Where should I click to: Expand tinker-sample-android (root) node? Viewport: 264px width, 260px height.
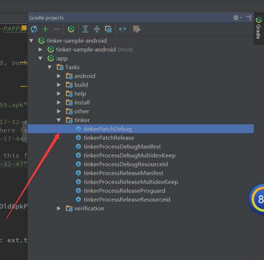pos(40,50)
